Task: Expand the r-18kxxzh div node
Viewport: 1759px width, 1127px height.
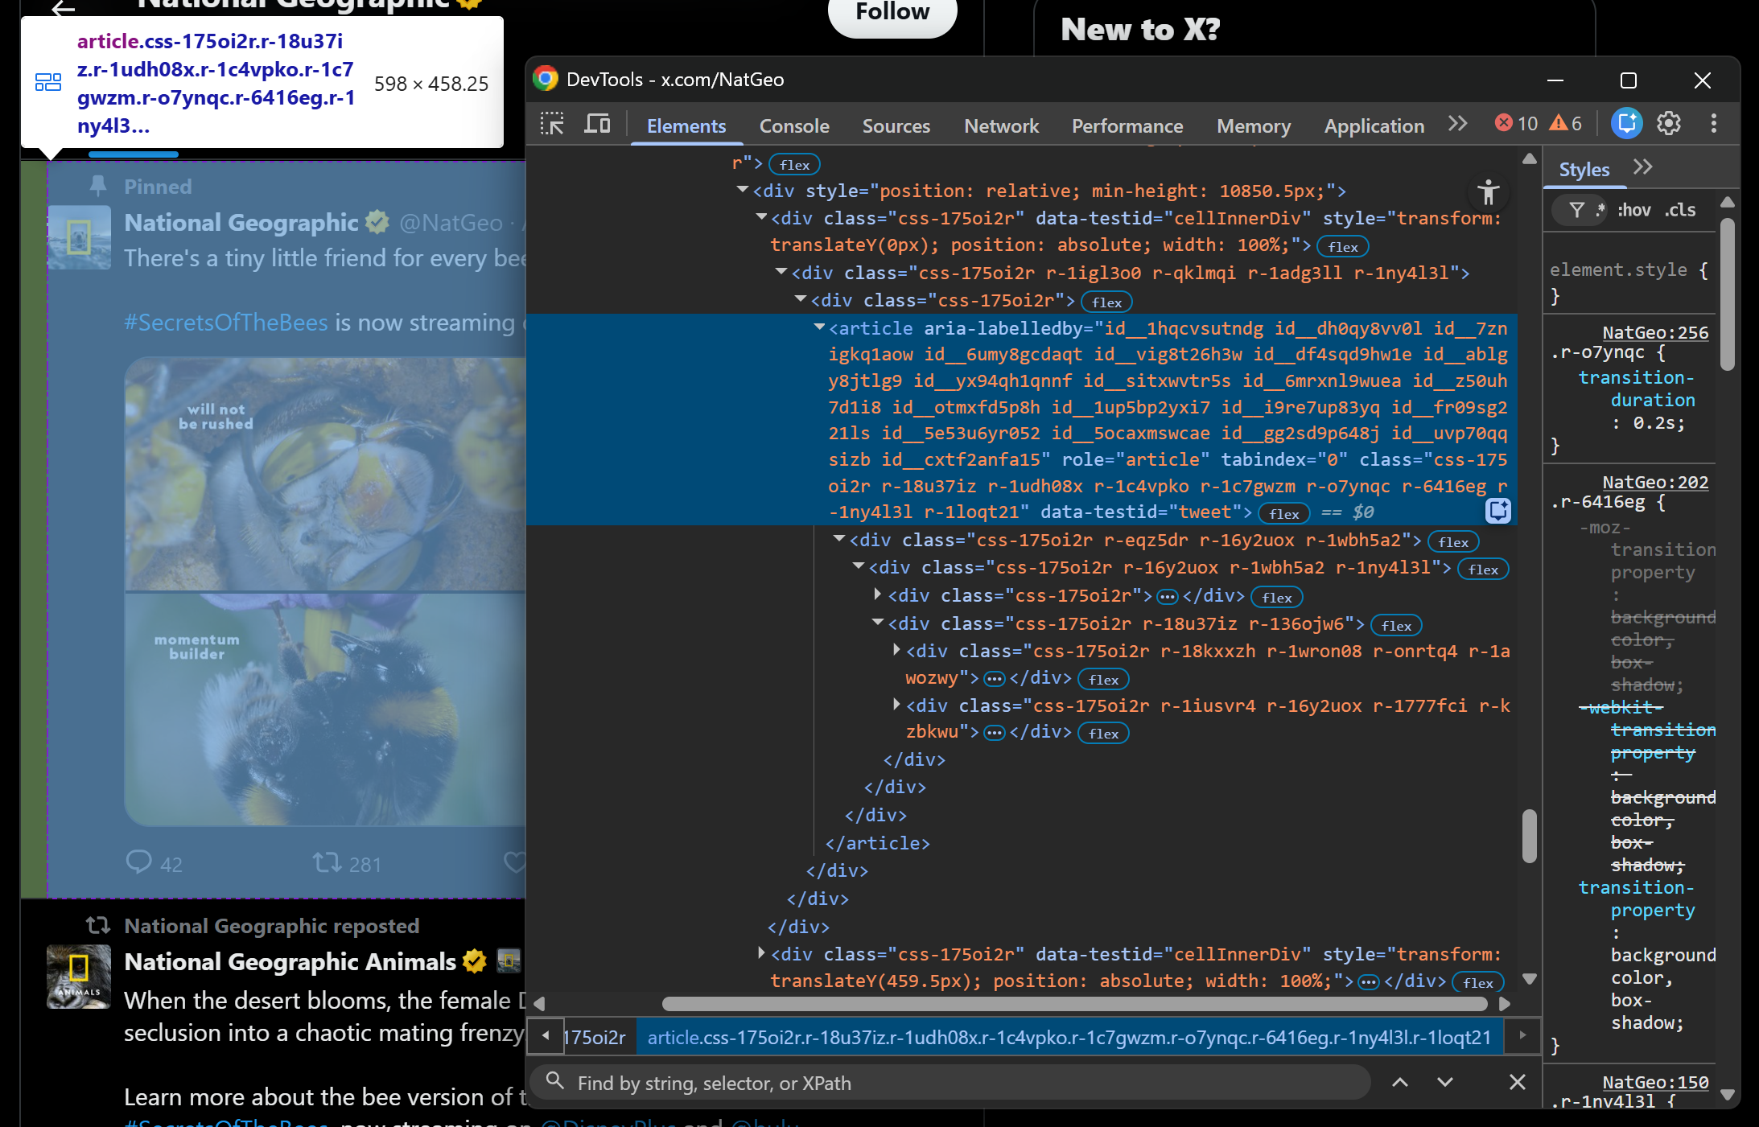Action: coord(896,650)
